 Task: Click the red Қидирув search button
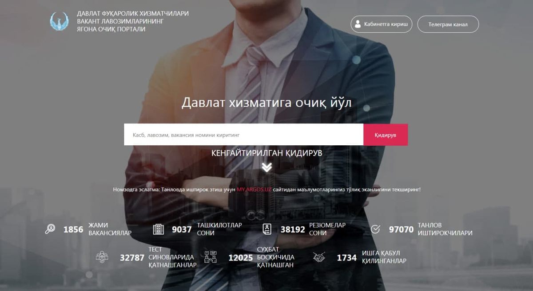386,135
